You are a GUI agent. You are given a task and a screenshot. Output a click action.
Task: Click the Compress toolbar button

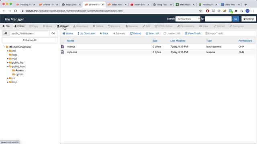237,26
